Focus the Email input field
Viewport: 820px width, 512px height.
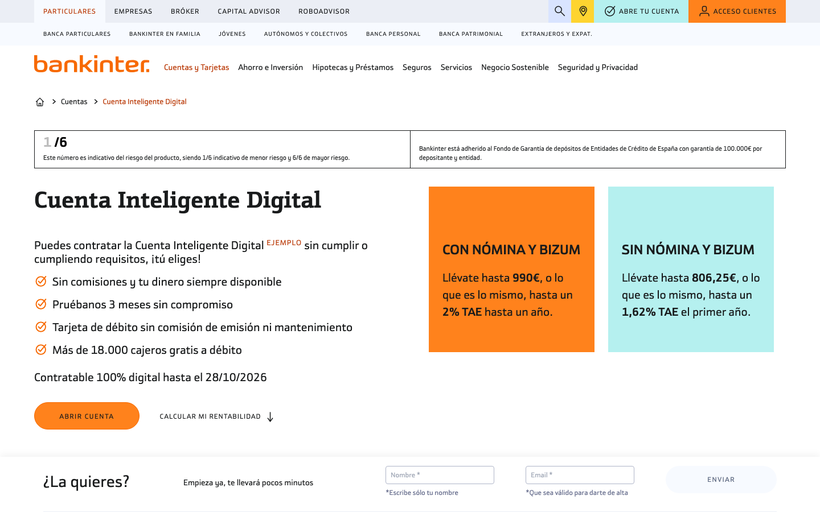pos(580,475)
